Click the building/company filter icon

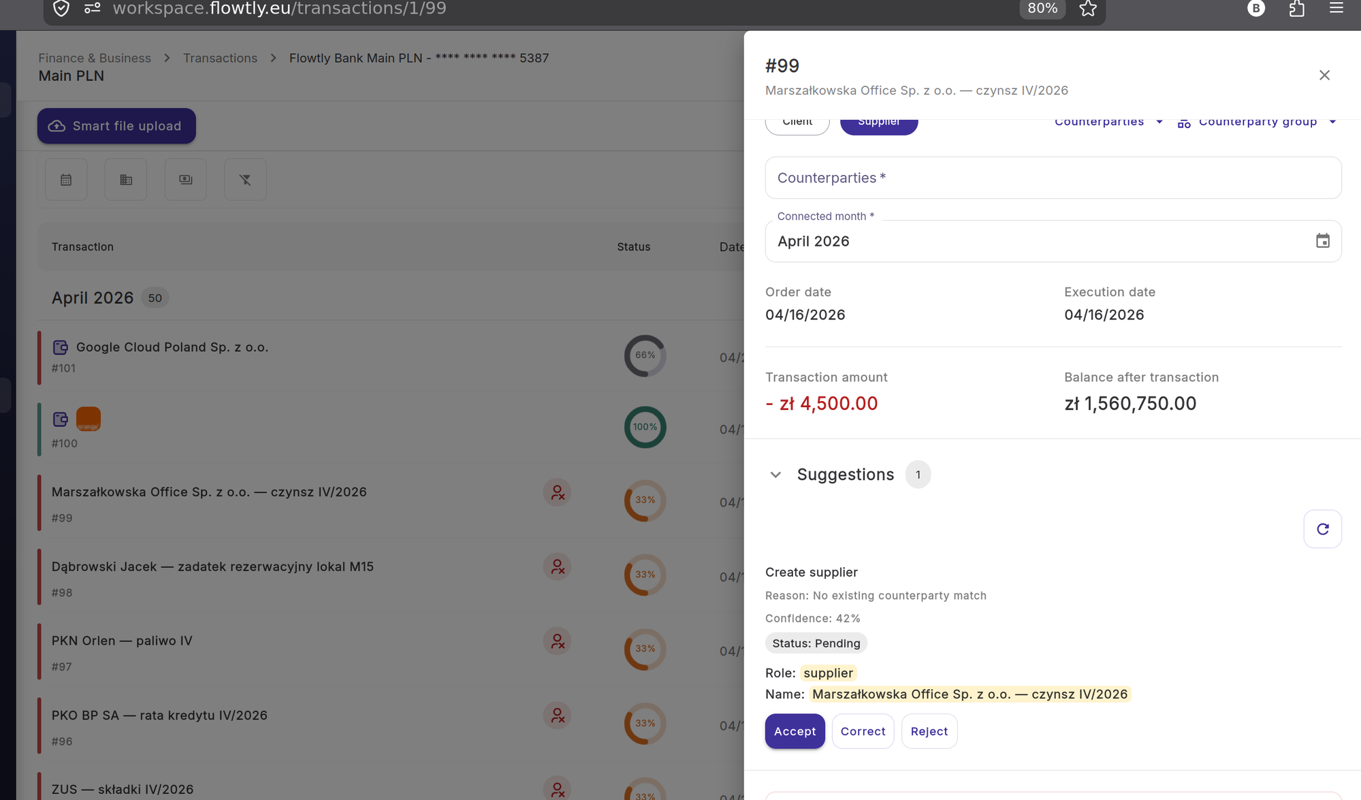(x=126, y=180)
